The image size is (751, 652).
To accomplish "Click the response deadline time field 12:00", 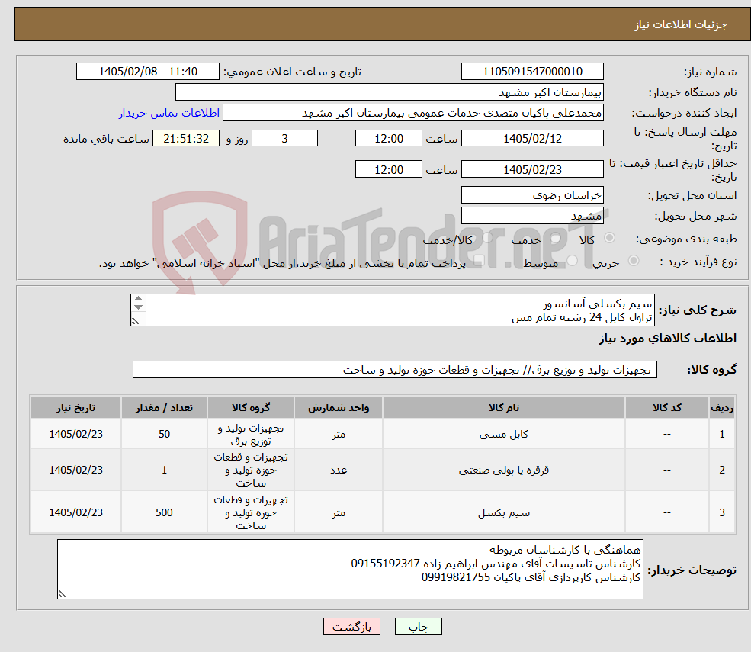I will coord(388,139).
